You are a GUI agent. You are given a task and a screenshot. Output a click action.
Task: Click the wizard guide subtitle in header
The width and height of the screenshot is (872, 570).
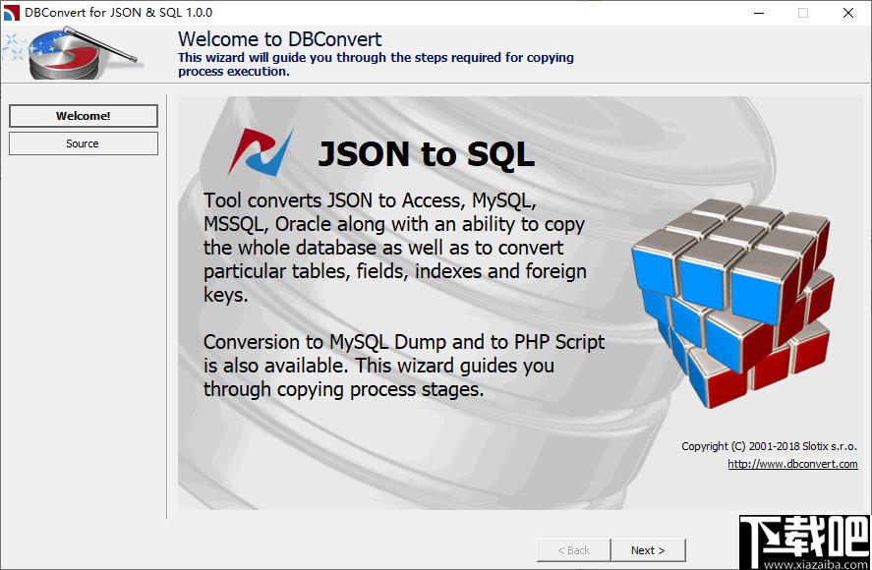(x=376, y=64)
